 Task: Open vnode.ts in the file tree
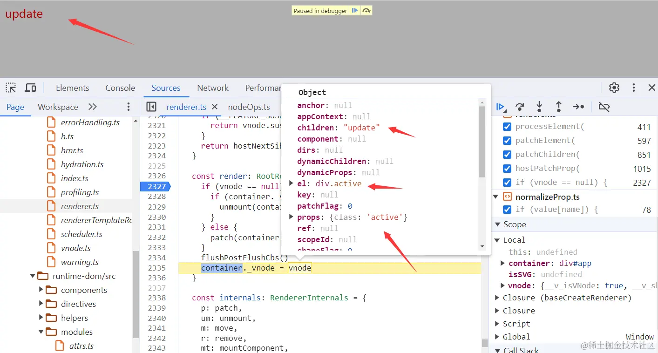(x=76, y=248)
